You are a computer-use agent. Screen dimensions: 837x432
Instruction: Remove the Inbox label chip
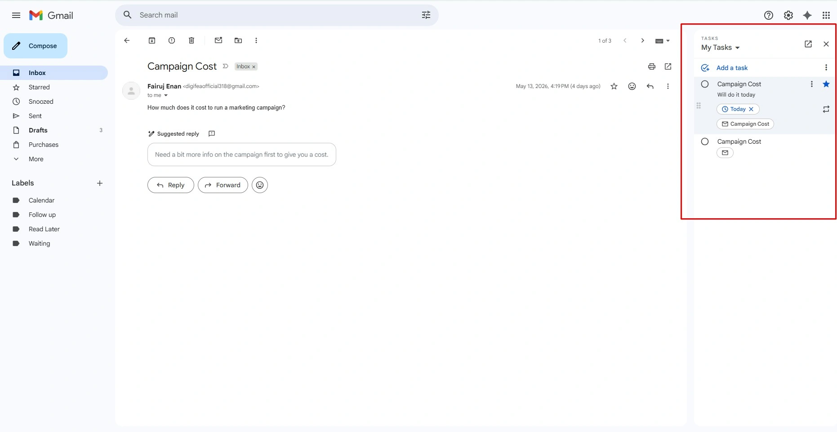pos(254,67)
